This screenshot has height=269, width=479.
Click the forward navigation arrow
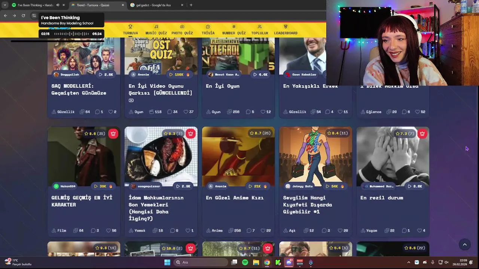(14, 16)
